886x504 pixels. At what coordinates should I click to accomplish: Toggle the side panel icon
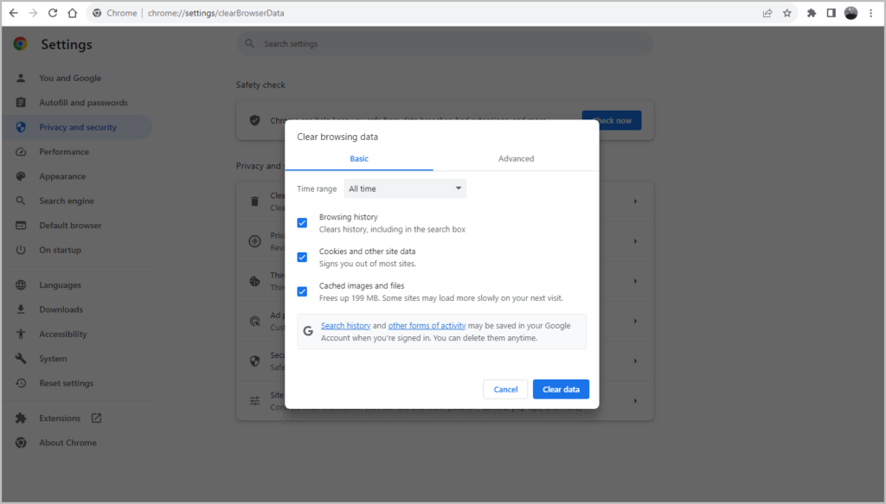click(x=831, y=13)
